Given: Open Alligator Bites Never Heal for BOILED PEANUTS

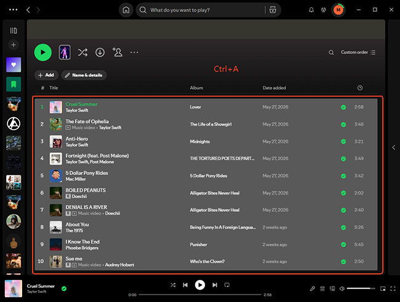Looking at the screenshot, I should [215, 193].
